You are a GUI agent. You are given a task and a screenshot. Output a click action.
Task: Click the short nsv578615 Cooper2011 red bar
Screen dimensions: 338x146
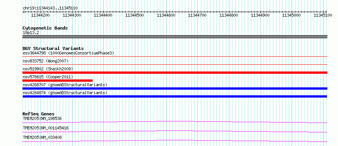pyautogui.click(x=58, y=81)
